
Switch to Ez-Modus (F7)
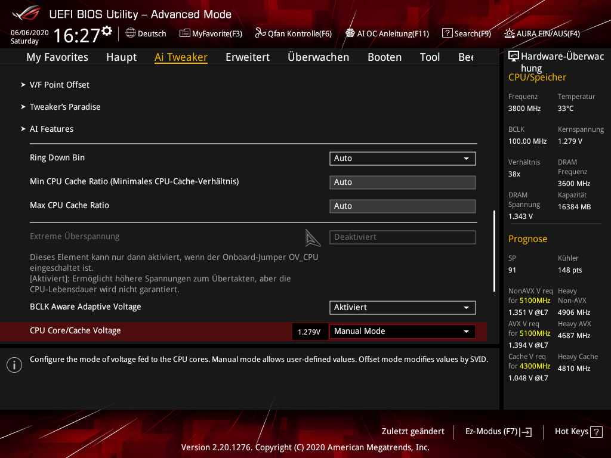point(498,432)
